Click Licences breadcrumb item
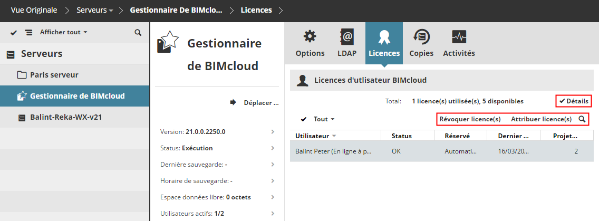Image resolution: width=599 pixels, height=221 pixels. pos(256,11)
